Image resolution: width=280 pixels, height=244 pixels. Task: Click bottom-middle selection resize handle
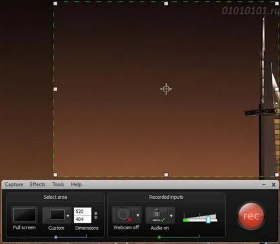166,175
